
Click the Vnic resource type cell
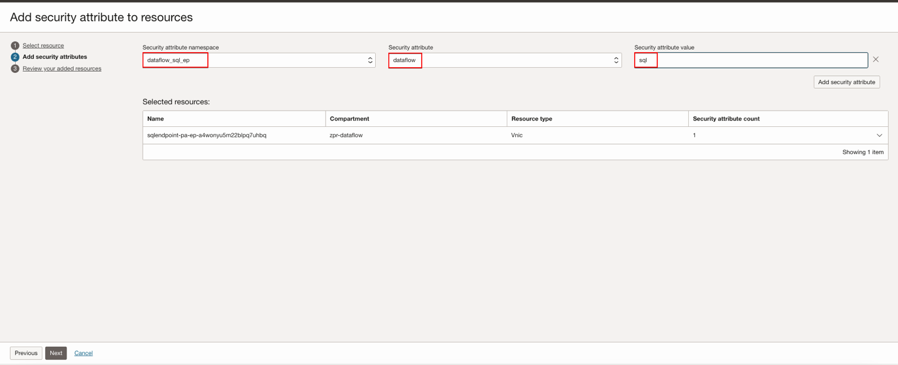[517, 135]
